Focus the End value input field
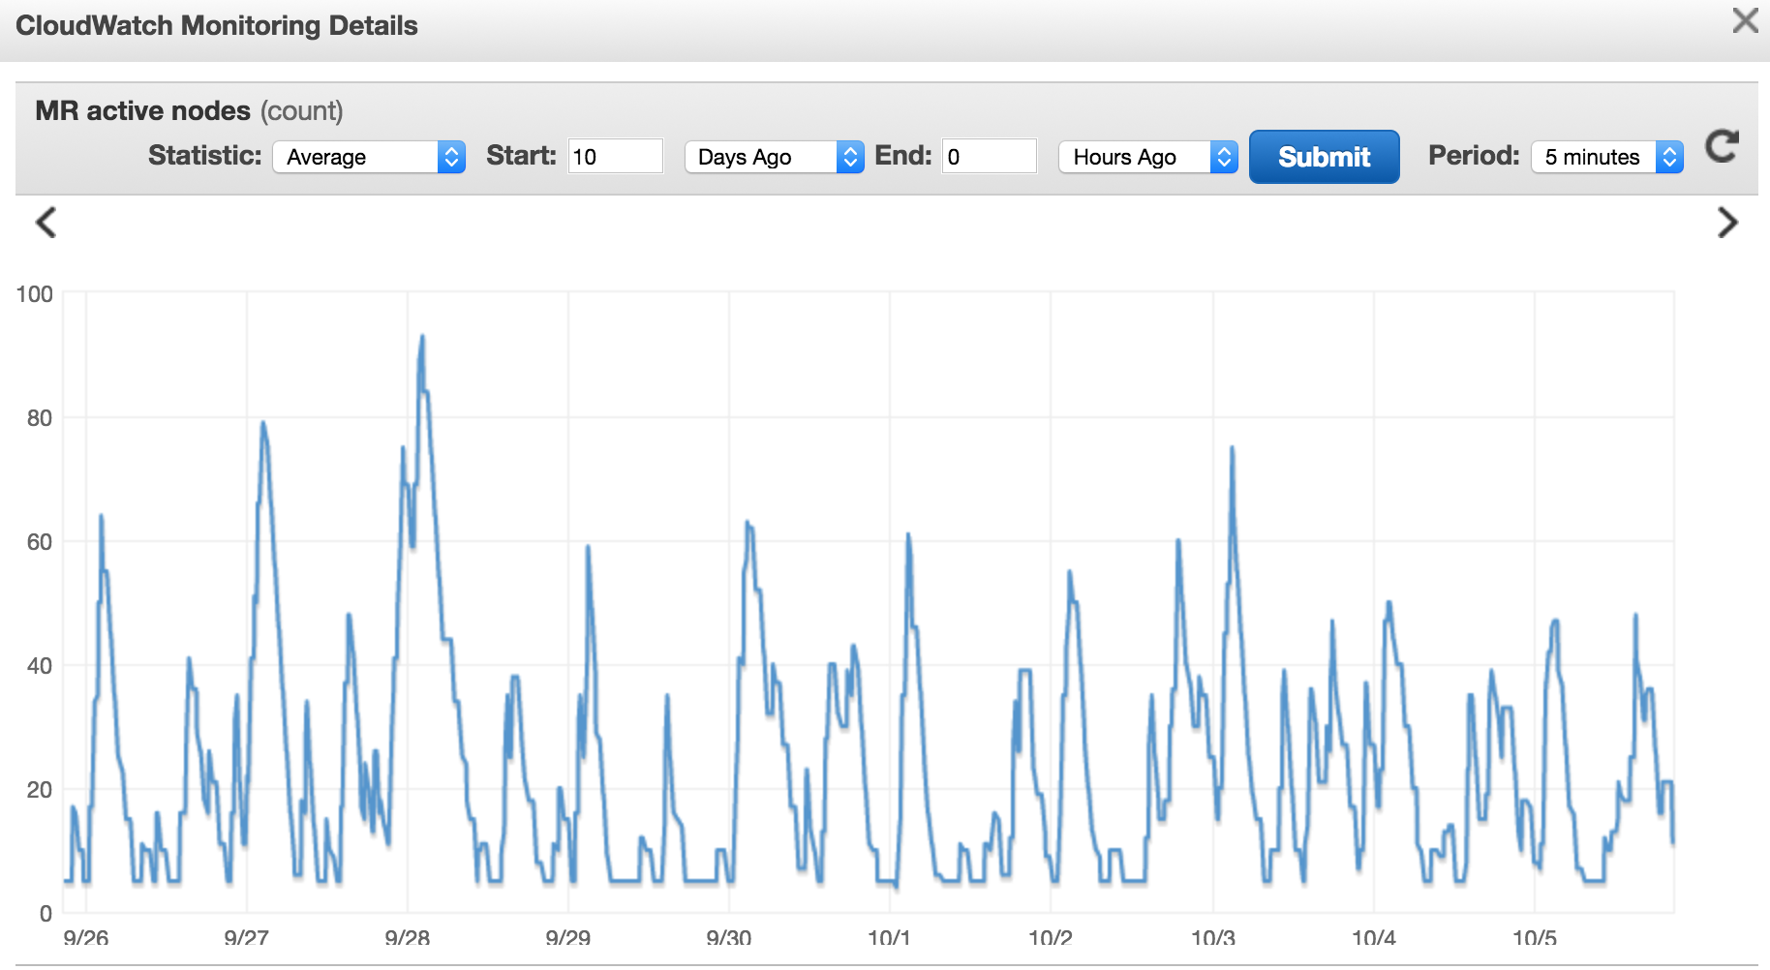 tap(989, 157)
